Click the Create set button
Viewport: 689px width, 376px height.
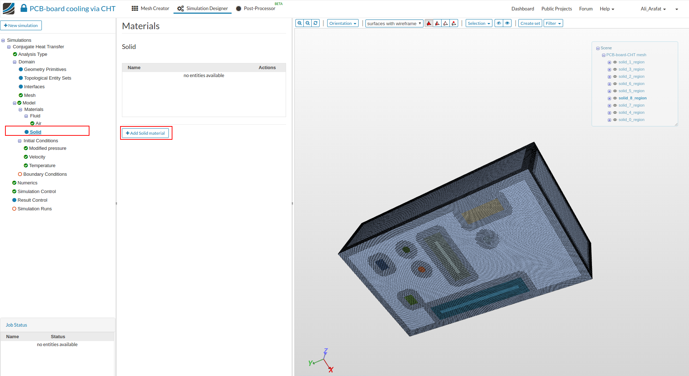[530, 23]
